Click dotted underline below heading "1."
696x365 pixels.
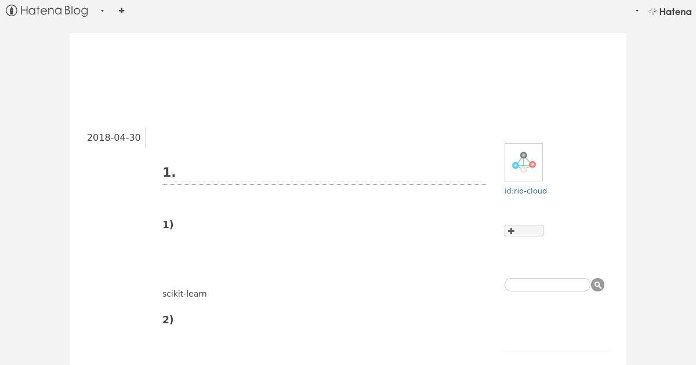[x=324, y=184]
